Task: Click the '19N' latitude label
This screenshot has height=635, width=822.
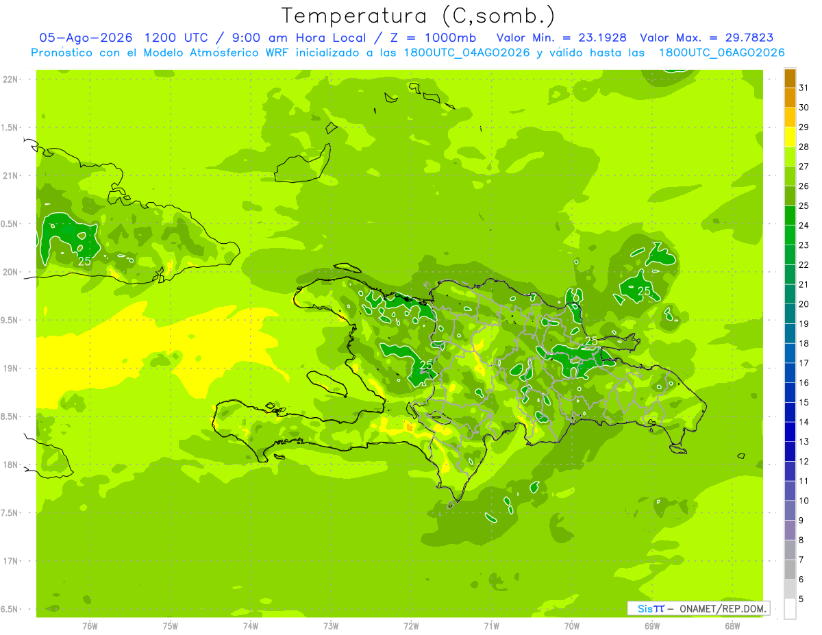Action: tap(10, 369)
